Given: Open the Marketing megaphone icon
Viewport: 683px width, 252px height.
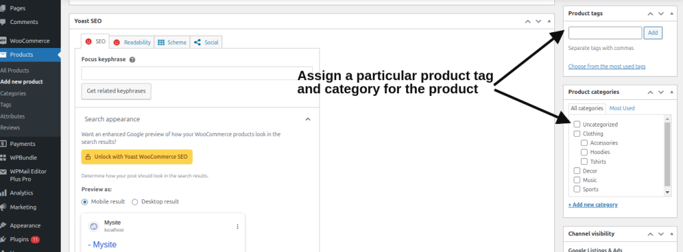Looking at the screenshot, I should (3, 207).
